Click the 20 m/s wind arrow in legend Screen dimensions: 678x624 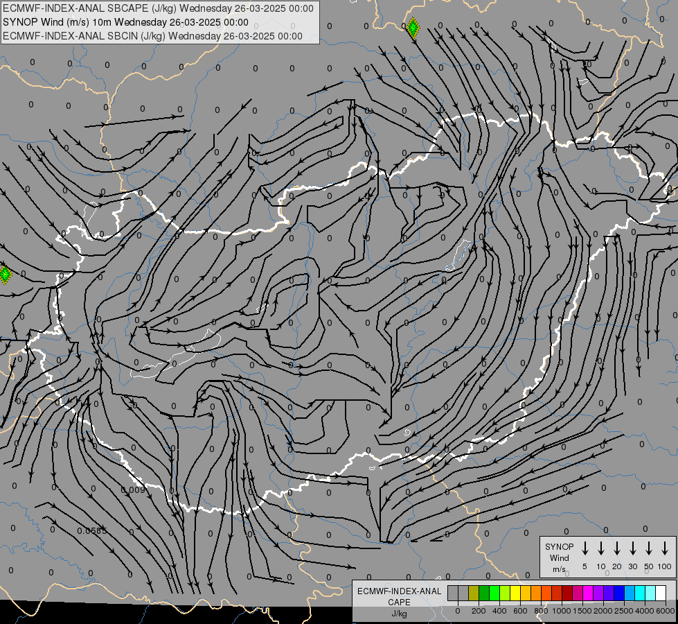617,548
